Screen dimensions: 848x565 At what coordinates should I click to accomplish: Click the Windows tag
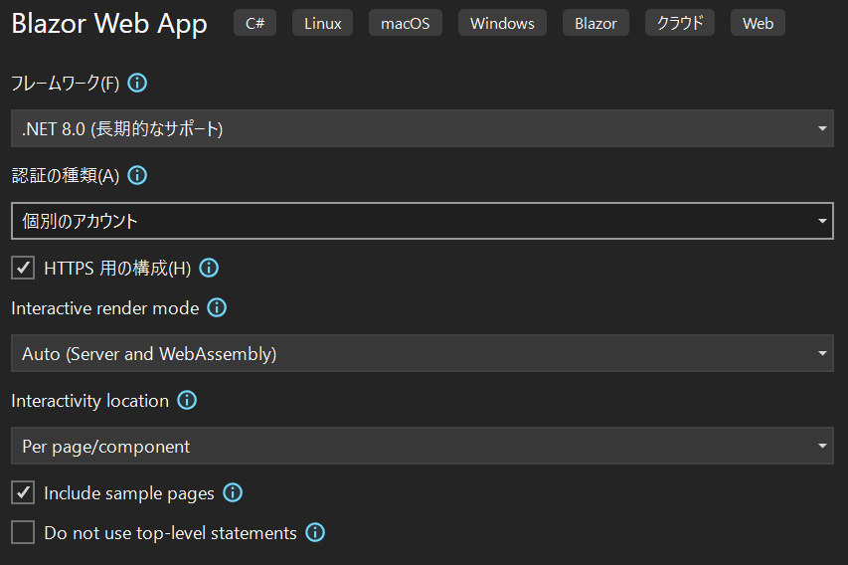(502, 23)
